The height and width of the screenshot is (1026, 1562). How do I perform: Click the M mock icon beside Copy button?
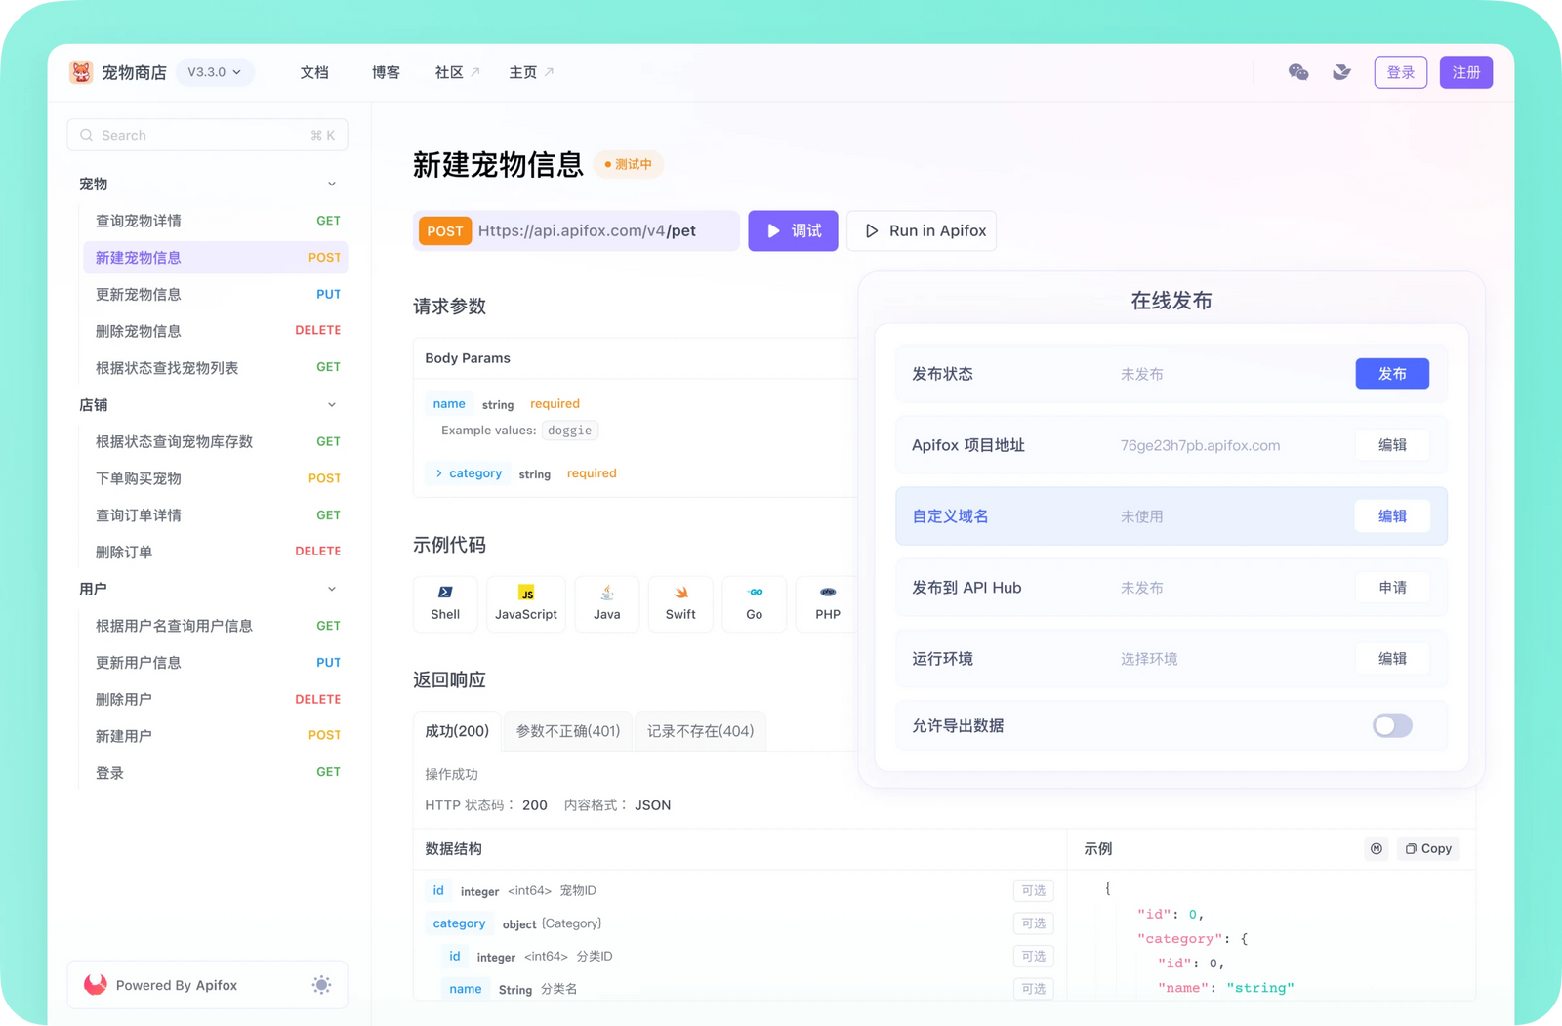pos(1377,848)
